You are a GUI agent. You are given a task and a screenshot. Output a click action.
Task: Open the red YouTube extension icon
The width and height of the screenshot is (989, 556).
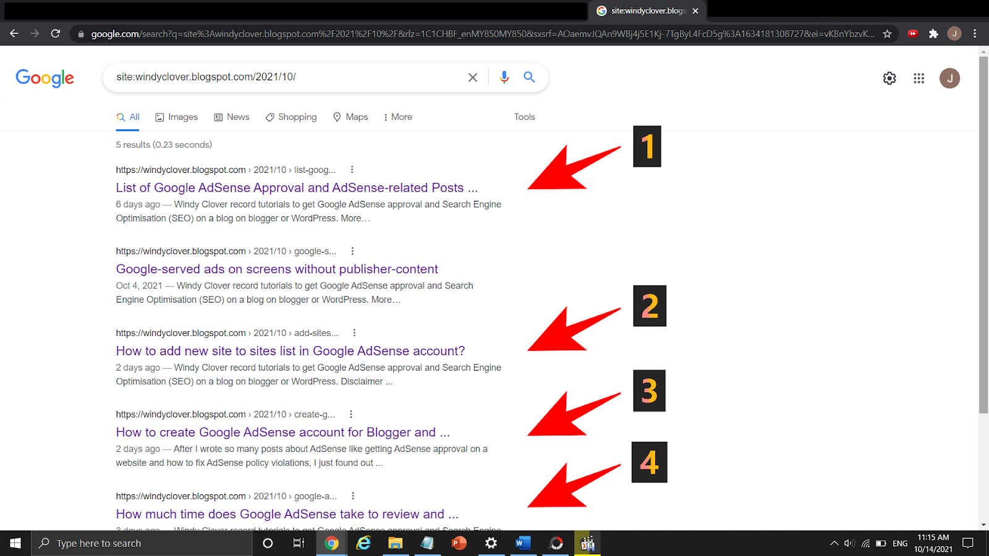(x=913, y=34)
